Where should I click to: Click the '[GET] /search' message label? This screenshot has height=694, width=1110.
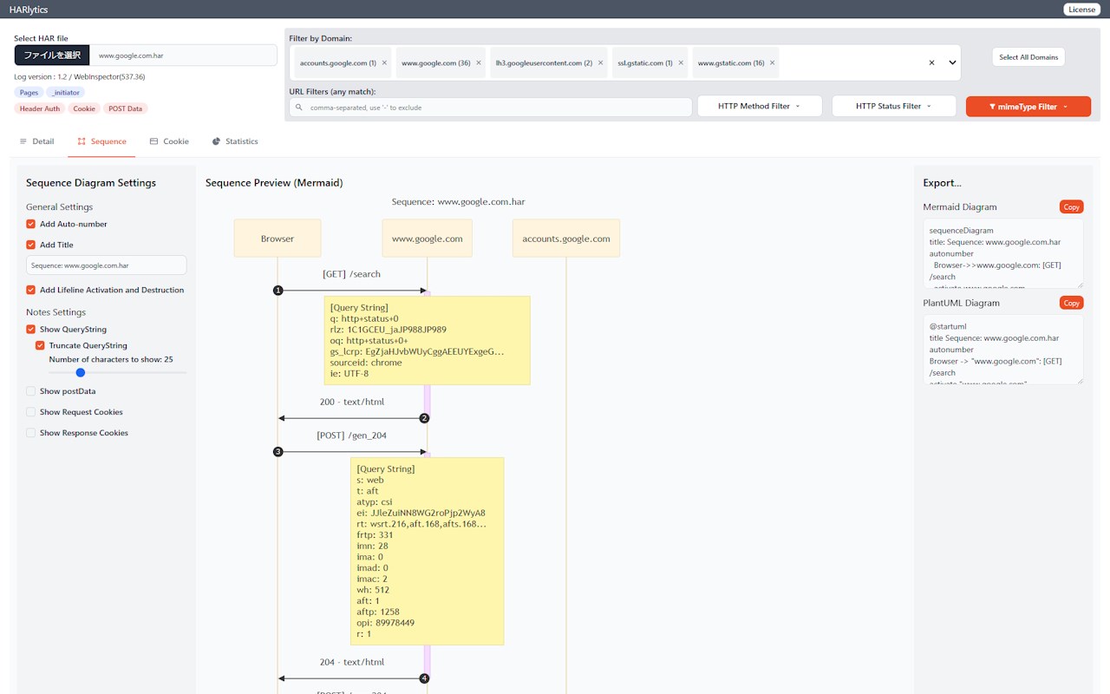(351, 274)
